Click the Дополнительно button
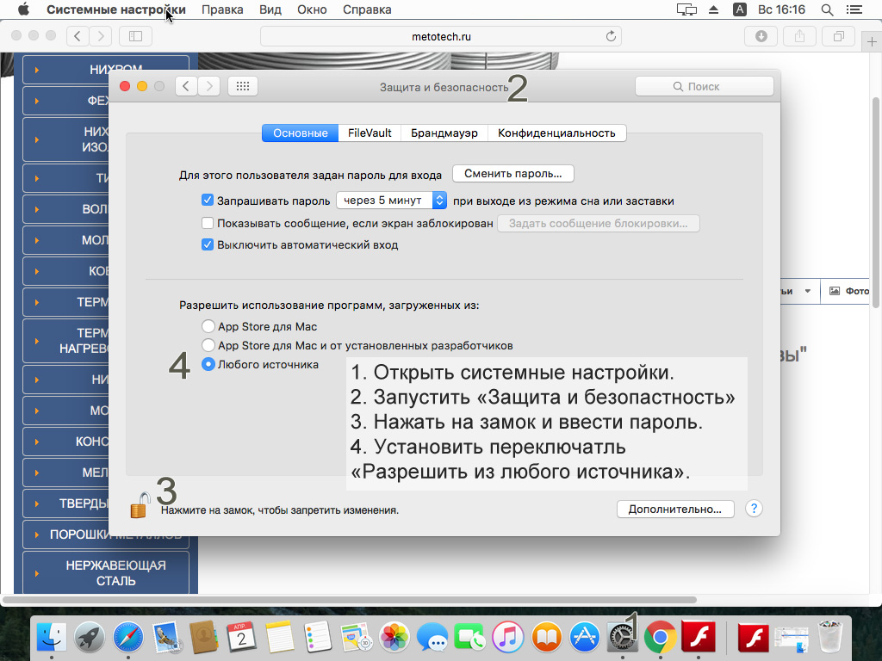 [x=674, y=509]
